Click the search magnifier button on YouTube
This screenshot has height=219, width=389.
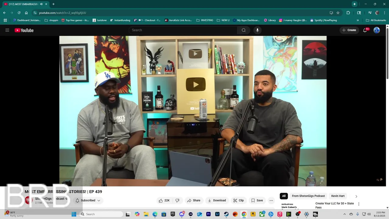pyautogui.click(x=244, y=30)
